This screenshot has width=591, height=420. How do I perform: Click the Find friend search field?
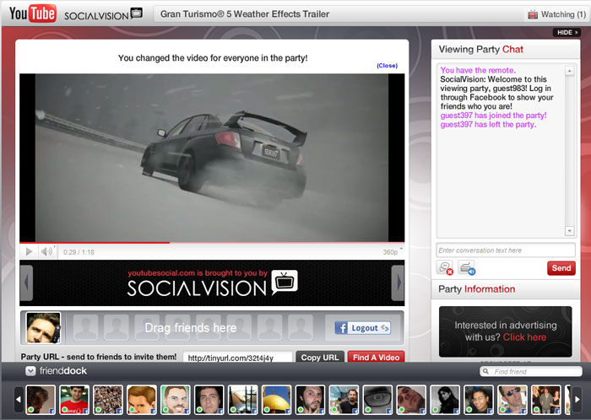pyautogui.click(x=531, y=371)
